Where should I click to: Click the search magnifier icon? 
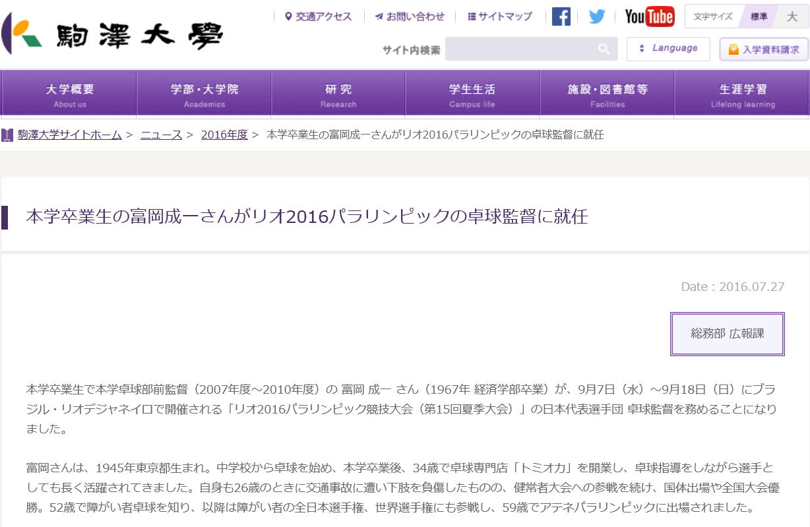coord(604,49)
